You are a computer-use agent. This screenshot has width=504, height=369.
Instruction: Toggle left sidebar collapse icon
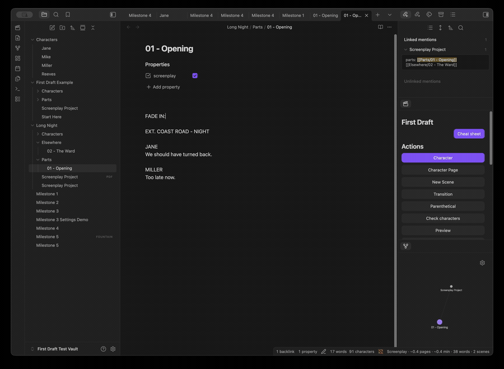[113, 15]
